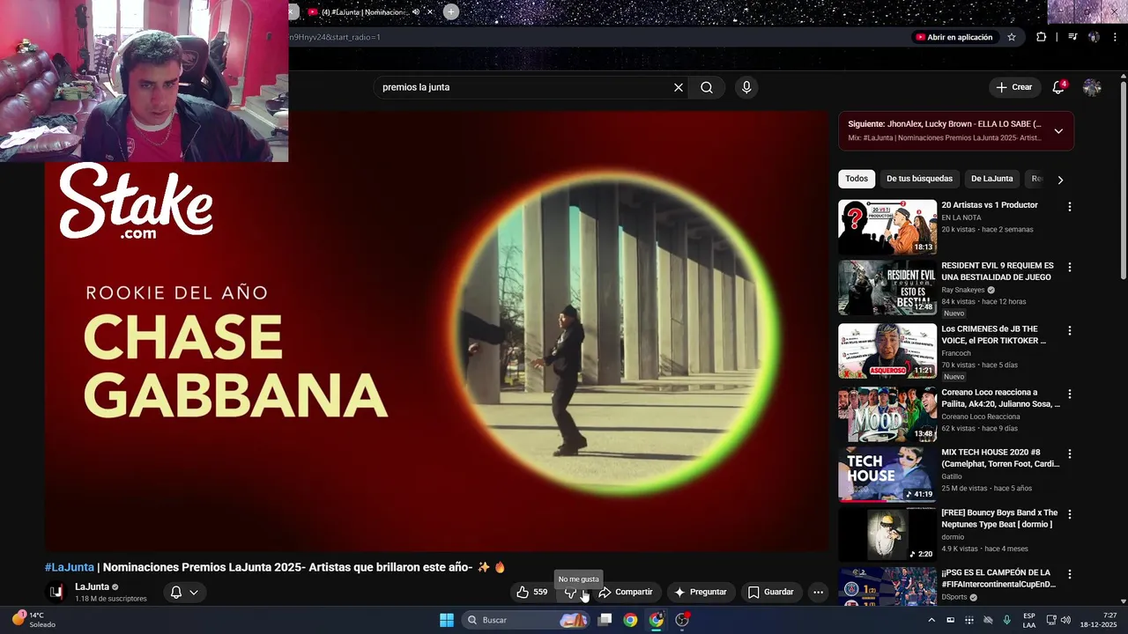
Task: Open MIX TECH HOUSE 2020 #8 thumbnail
Action: [887, 474]
